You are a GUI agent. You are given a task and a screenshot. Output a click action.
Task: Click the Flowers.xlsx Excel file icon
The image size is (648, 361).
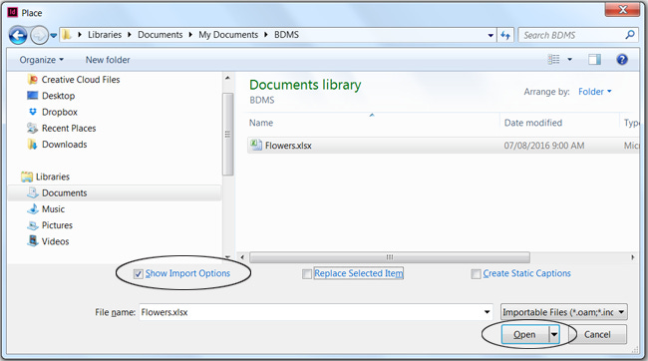pyautogui.click(x=256, y=145)
